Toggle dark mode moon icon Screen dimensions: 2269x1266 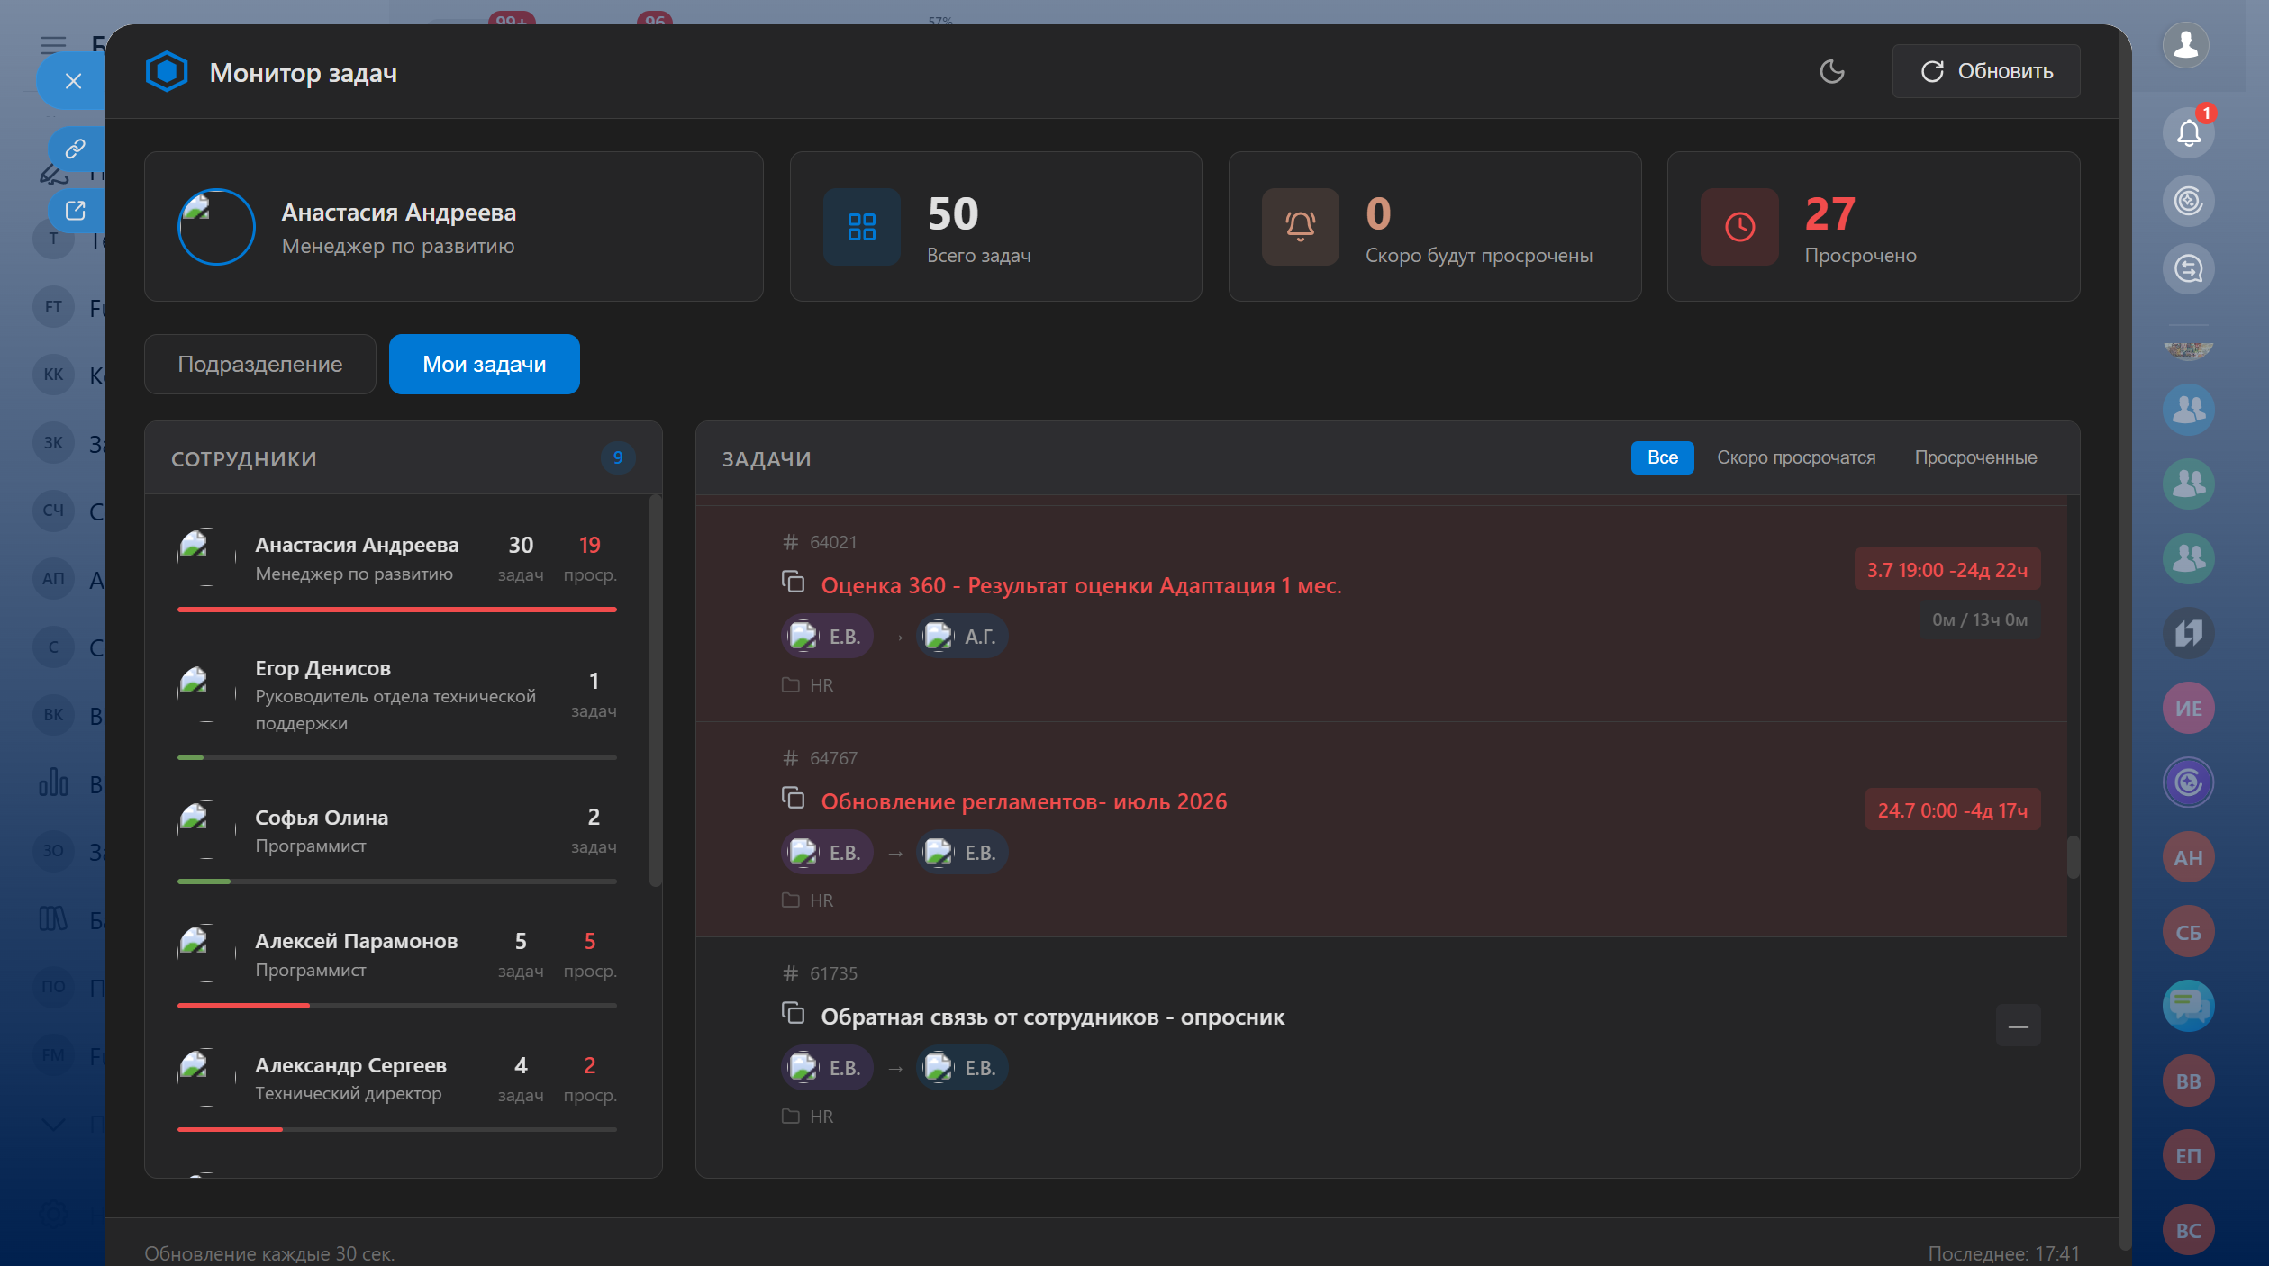pos(1831,71)
